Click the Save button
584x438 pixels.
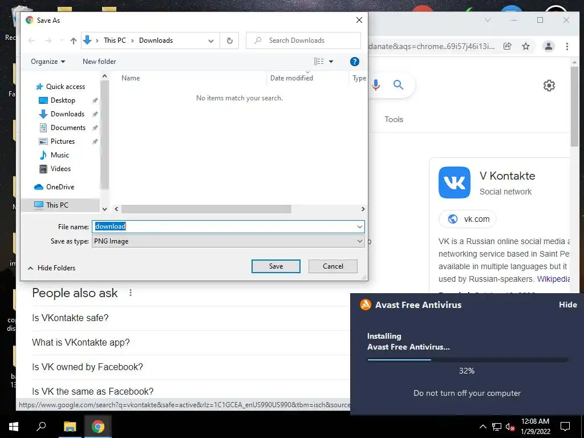[x=276, y=266]
